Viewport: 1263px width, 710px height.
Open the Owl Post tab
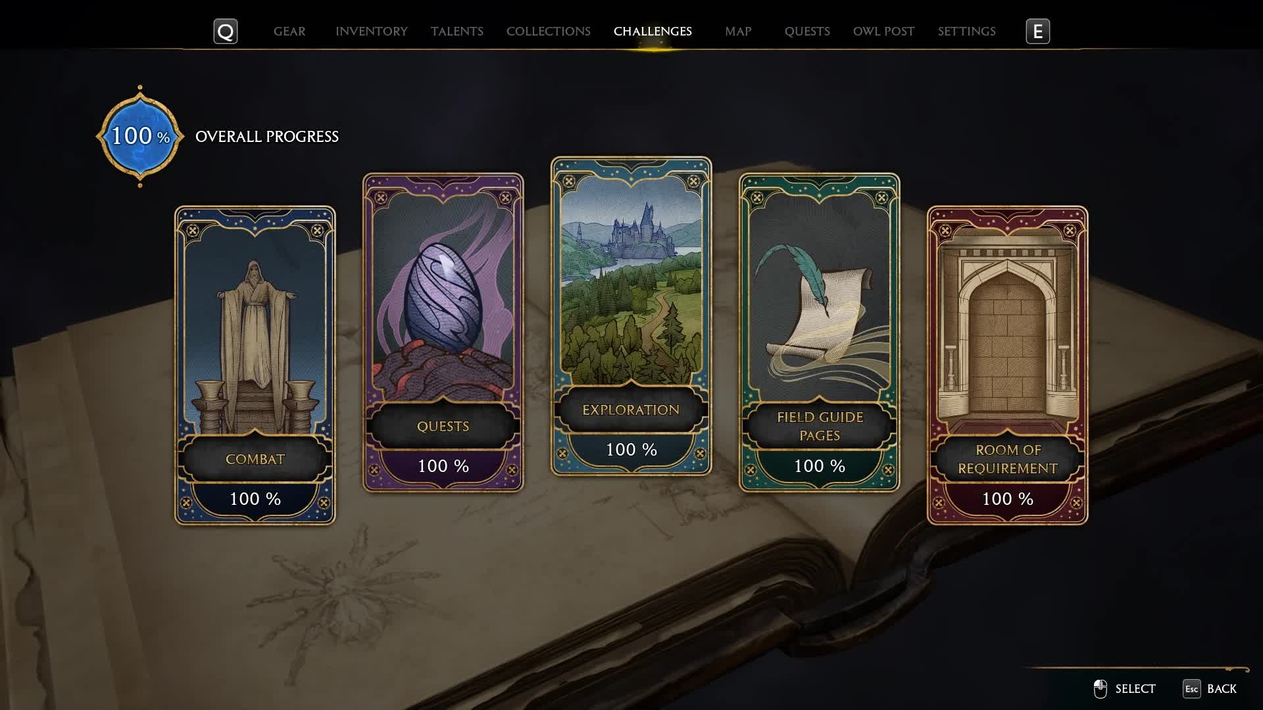pos(883,32)
